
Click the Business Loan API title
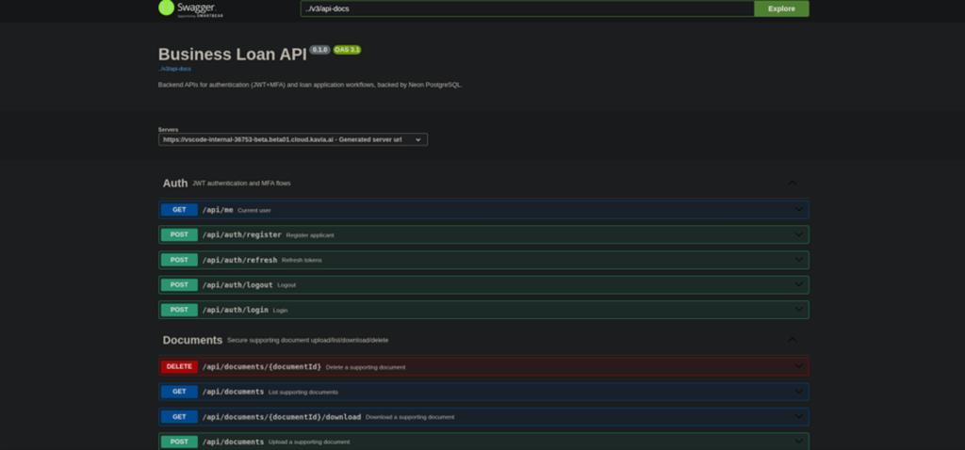[232, 54]
